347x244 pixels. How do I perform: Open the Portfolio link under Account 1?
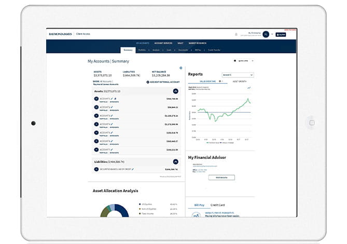pyautogui.click(x=103, y=102)
